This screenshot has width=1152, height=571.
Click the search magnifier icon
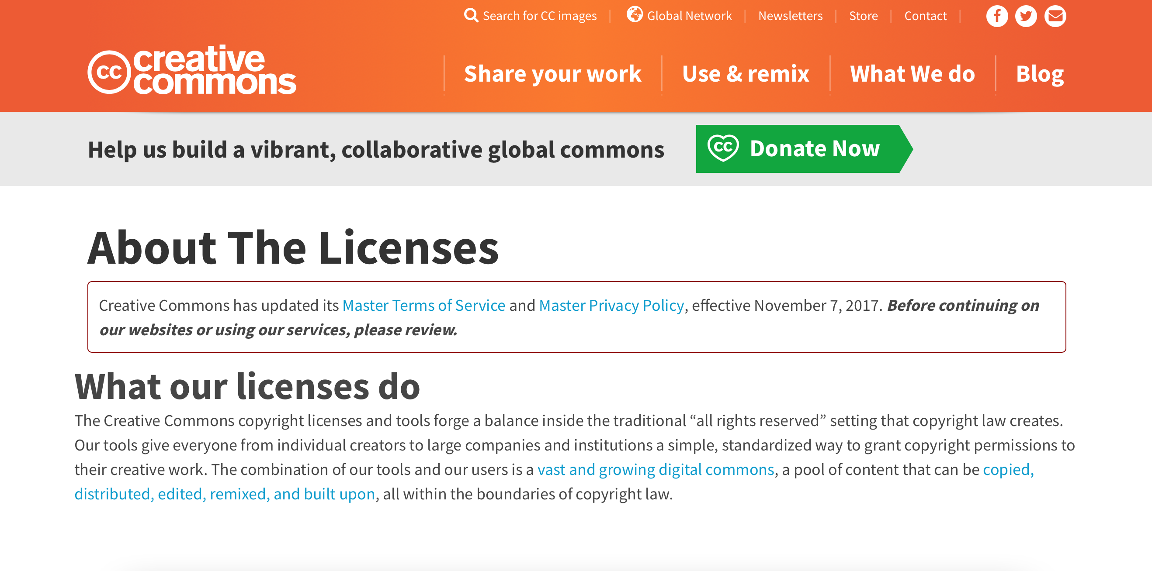[x=471, y=16]
